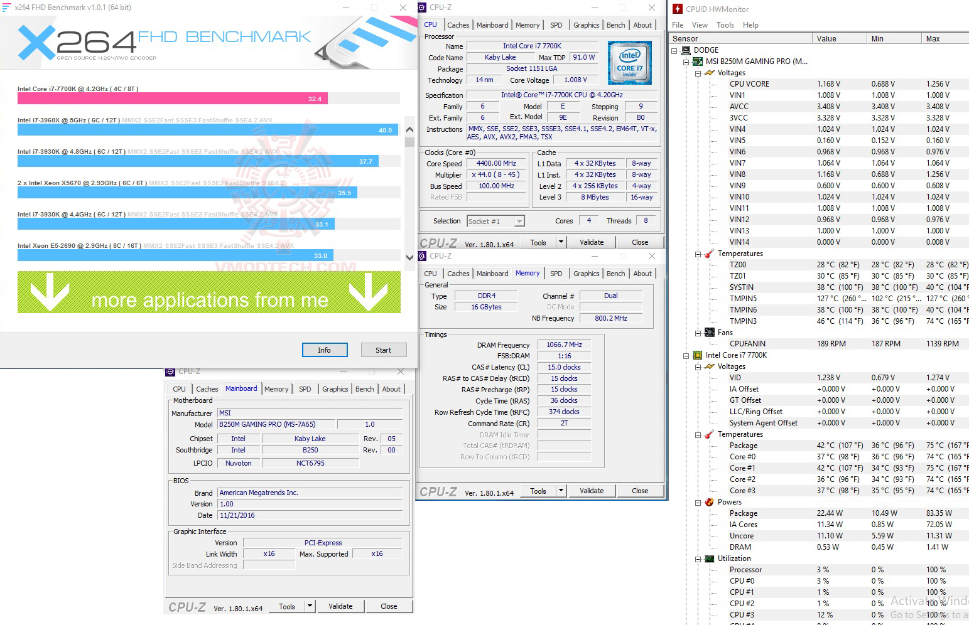969x625 pixels.
Task: Click the Utilization icon in HWMonitor
Action: point(709,558)
